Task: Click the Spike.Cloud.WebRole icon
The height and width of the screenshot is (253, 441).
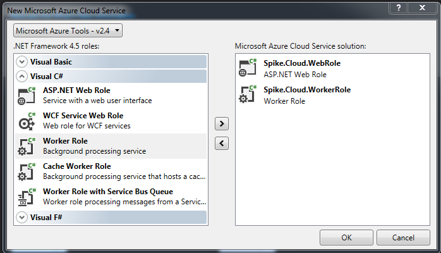Action: point(248,68)
